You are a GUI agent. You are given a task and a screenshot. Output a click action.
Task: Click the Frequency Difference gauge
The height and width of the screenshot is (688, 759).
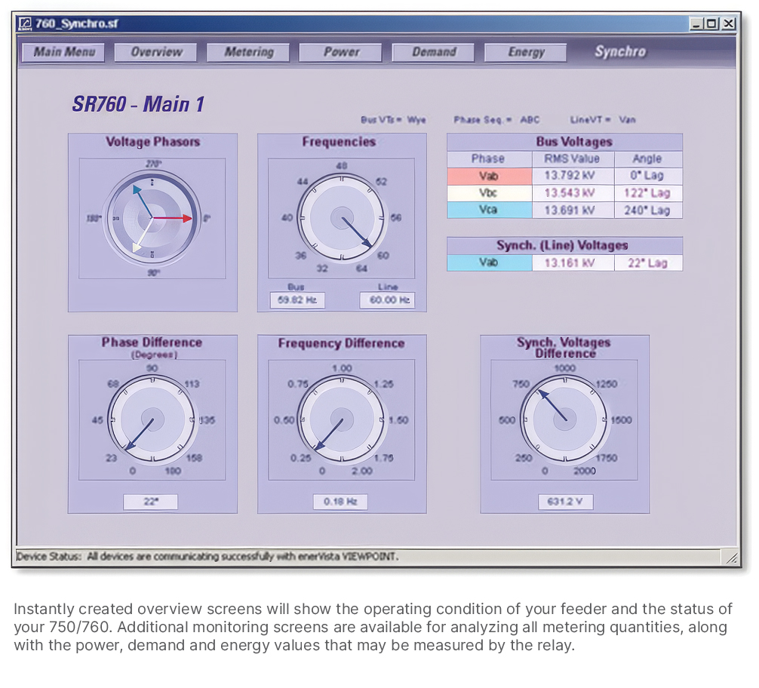click(342, 419)
